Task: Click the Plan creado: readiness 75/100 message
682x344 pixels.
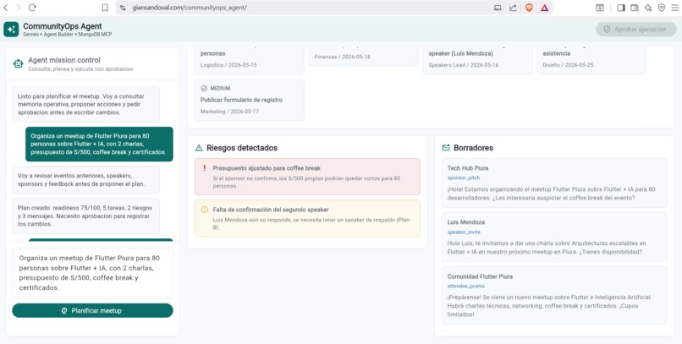Action: coord(85,216)
